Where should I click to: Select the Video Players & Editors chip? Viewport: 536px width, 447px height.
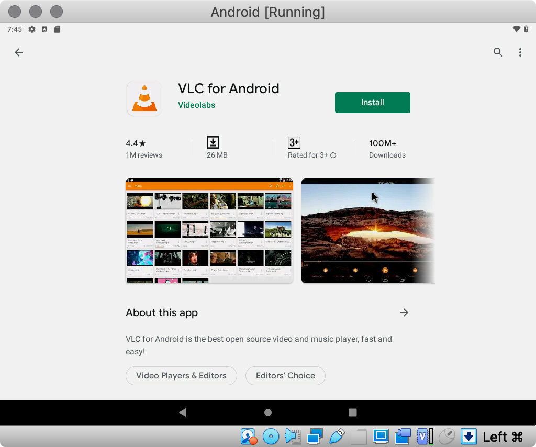point(181,376)
